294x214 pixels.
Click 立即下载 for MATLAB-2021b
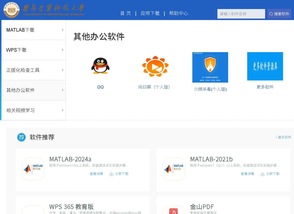(x=273, y=174)
